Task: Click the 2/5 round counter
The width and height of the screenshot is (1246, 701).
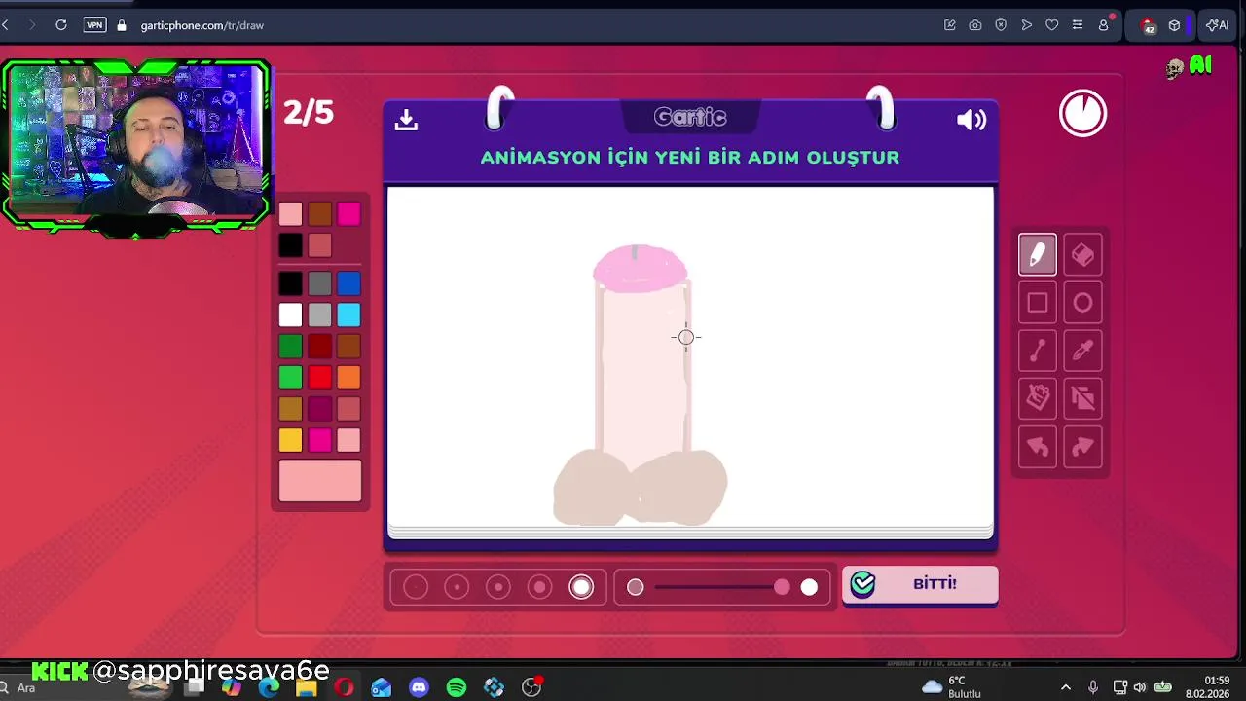Action: point(309,113)
